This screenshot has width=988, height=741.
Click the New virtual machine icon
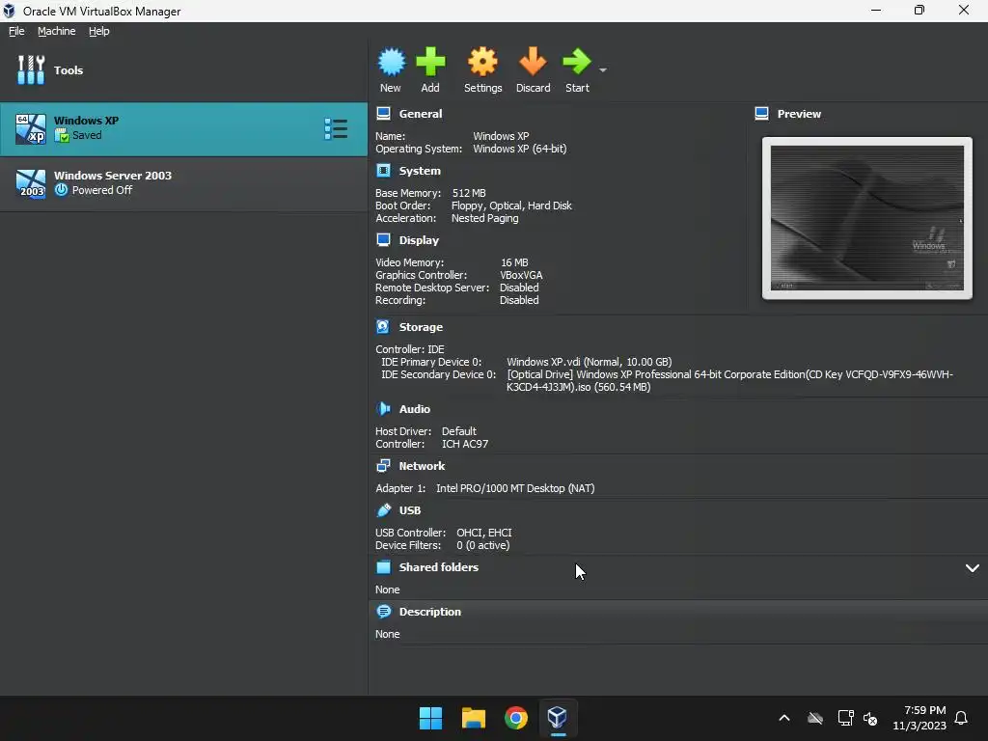pos(392,62)
